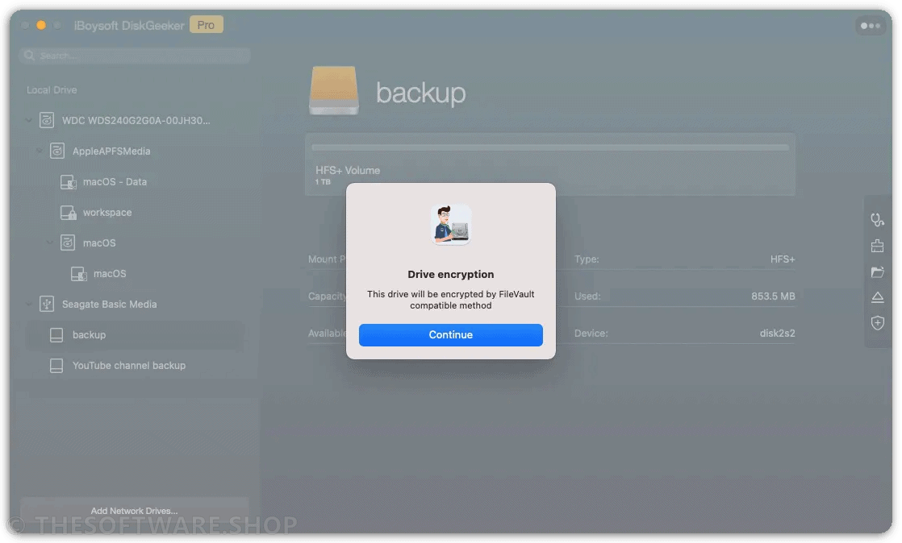
Task: Click the HFS+ Volume label
Action: pyautogui.click(x=348, y=170)
